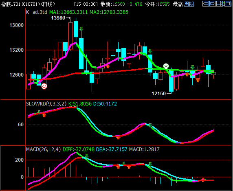Click the rightmost of the two adjacent MACD orange arrows

click(129, 167)
